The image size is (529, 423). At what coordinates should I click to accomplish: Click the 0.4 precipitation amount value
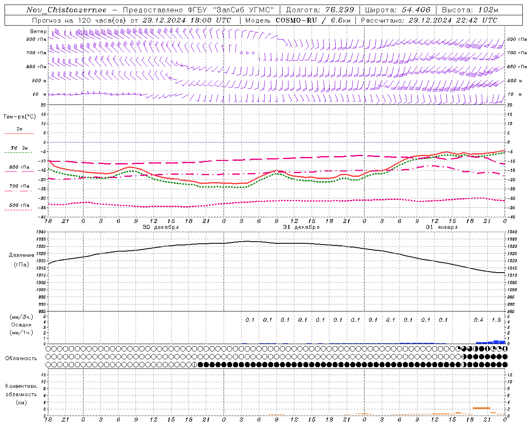(x=479, y=320)
